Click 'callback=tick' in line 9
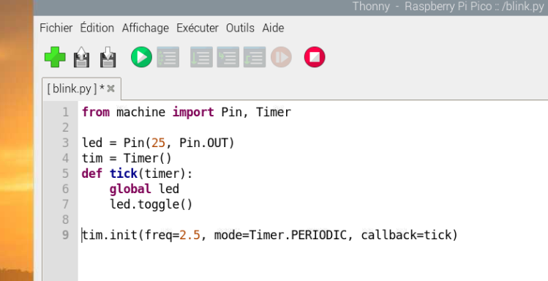The height and width of the screenshot is (281, 548). [406, 235]
